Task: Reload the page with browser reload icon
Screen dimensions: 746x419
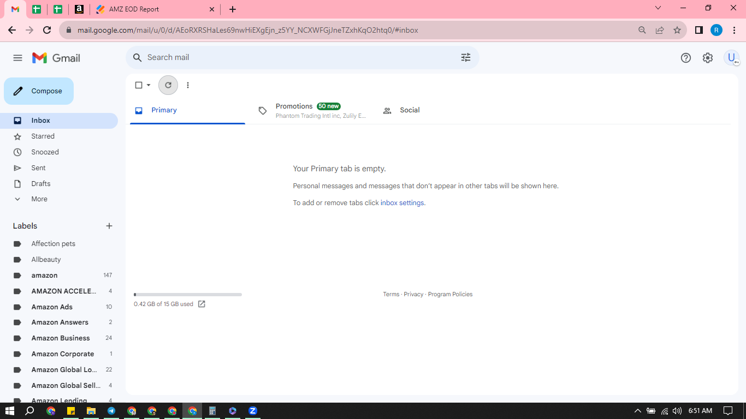Action: click(x=47, y=30)
